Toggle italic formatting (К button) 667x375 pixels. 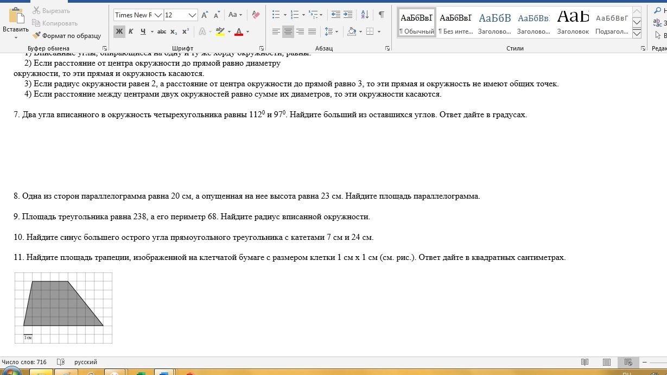coord(131,31)
